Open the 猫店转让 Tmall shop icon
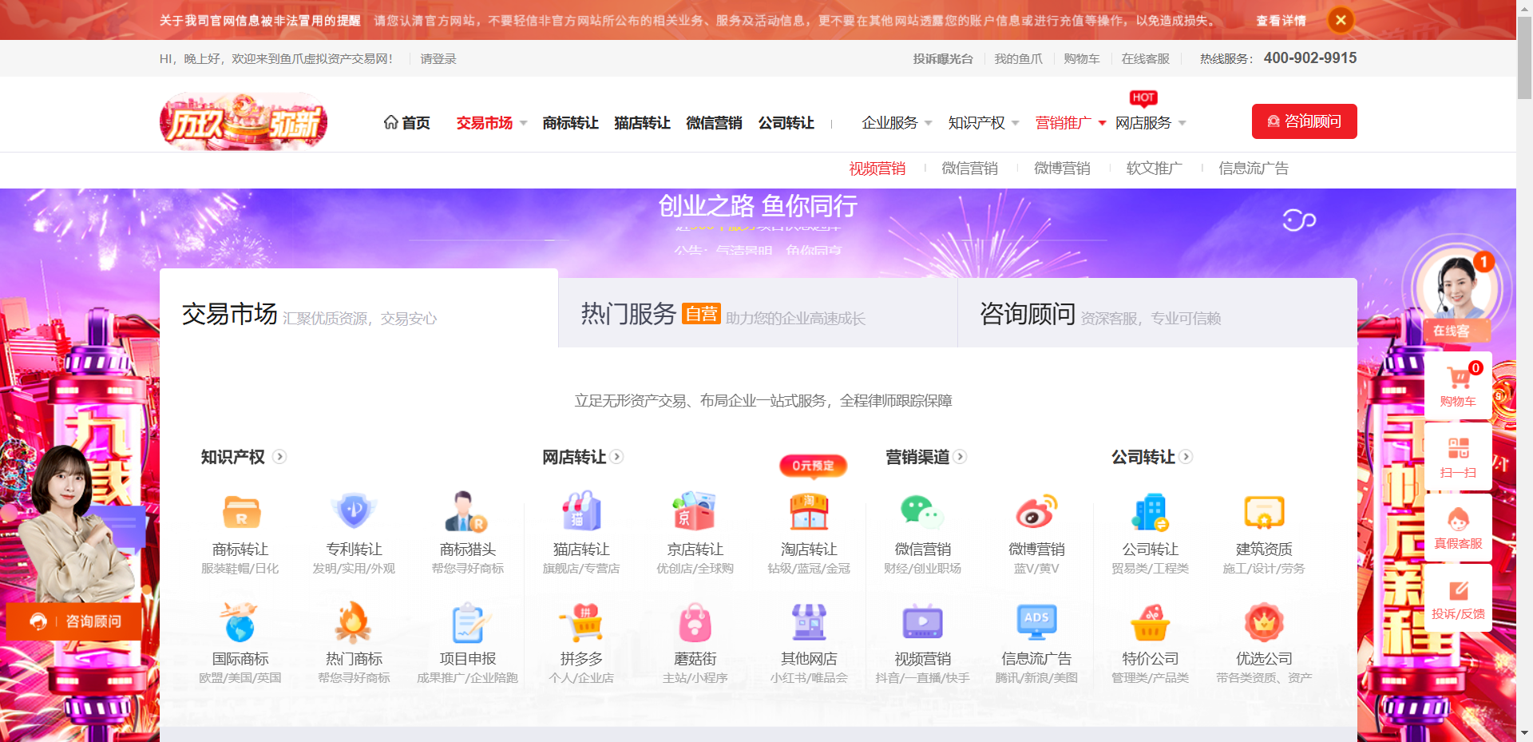This screenshot has width=1533, height=742. tap(581, 512)
